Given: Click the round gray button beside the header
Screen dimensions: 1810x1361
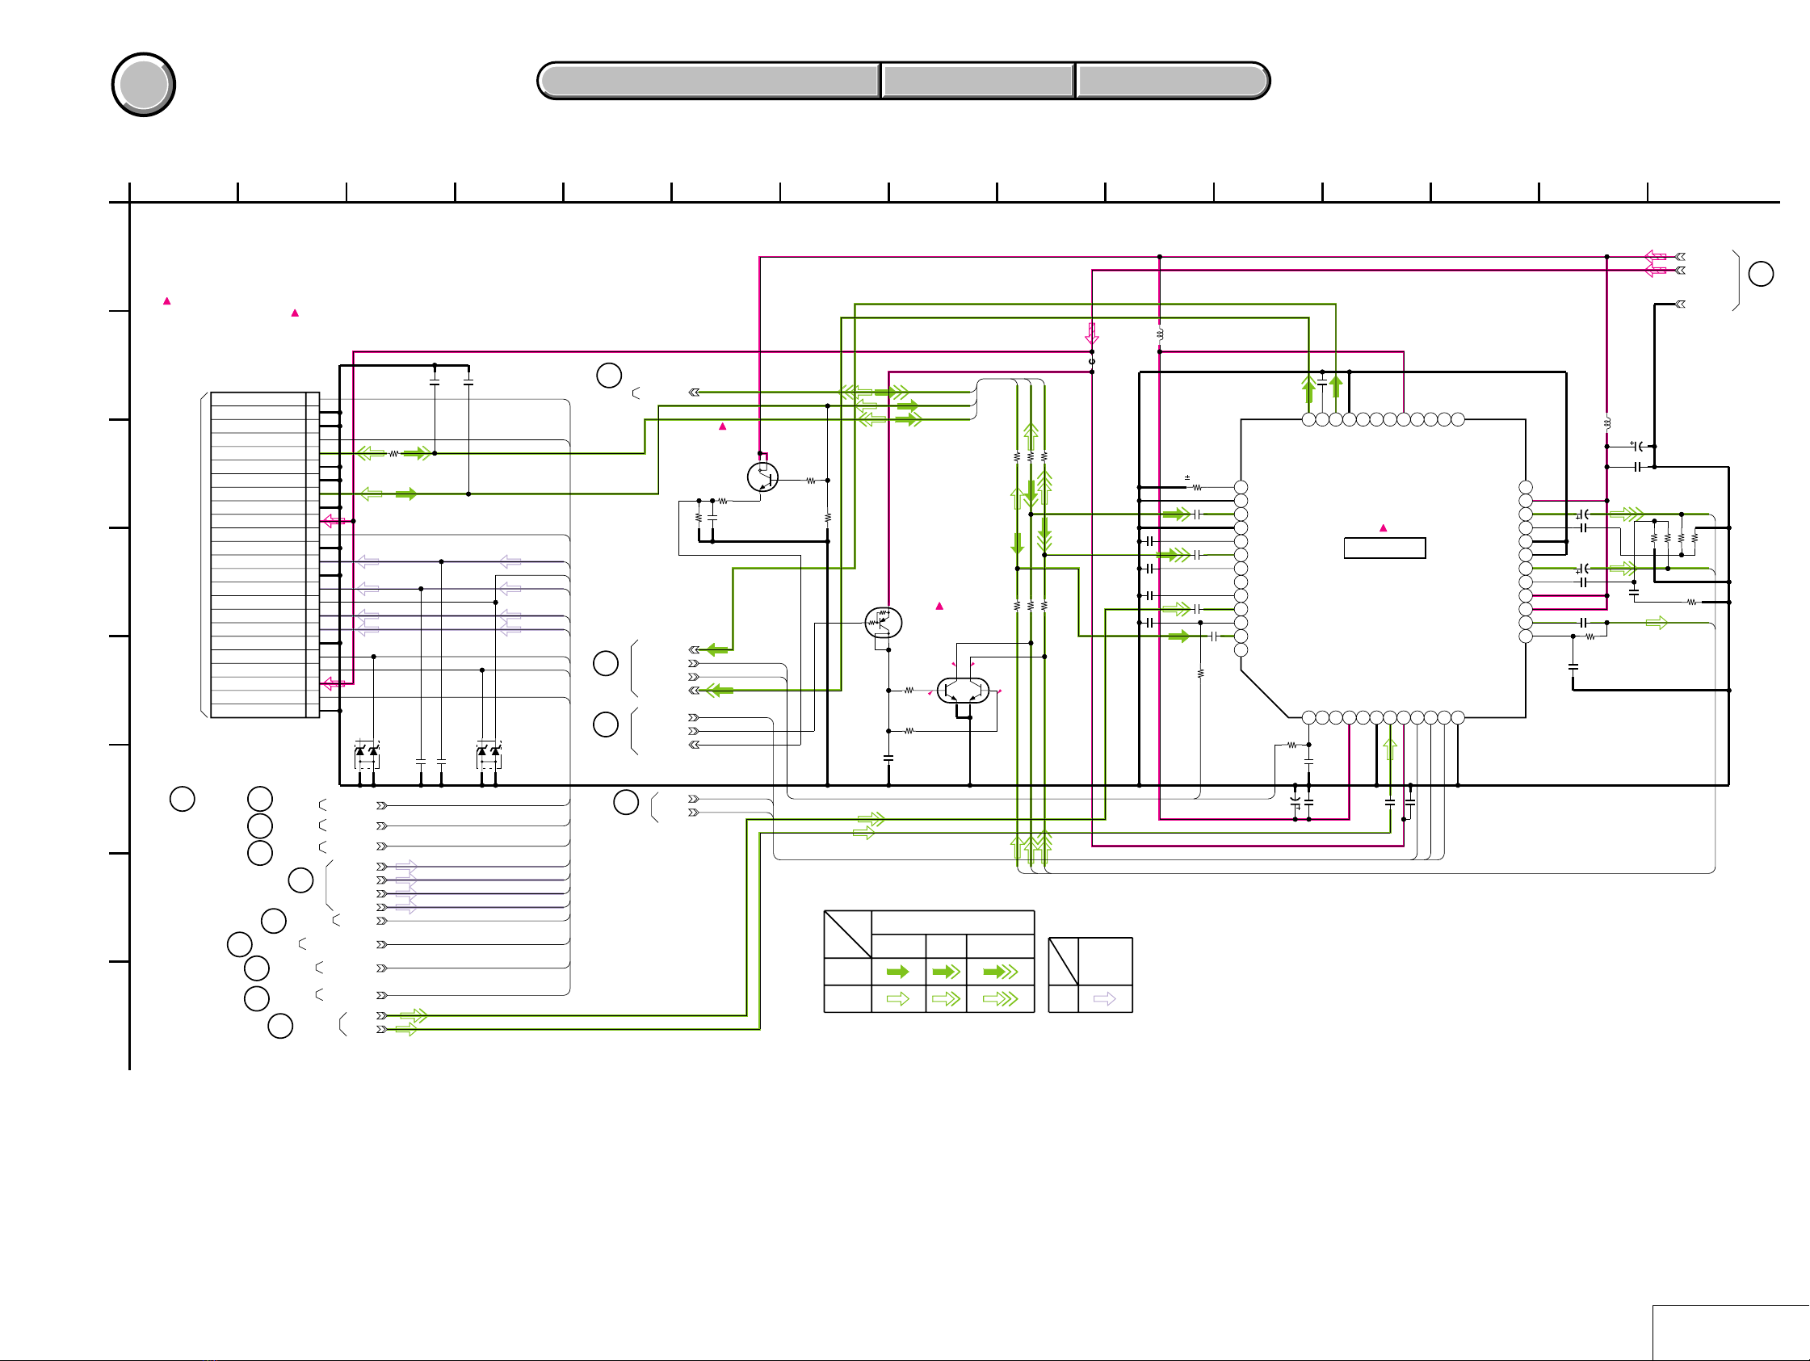Looking at the screenshot, I should 143,84.
